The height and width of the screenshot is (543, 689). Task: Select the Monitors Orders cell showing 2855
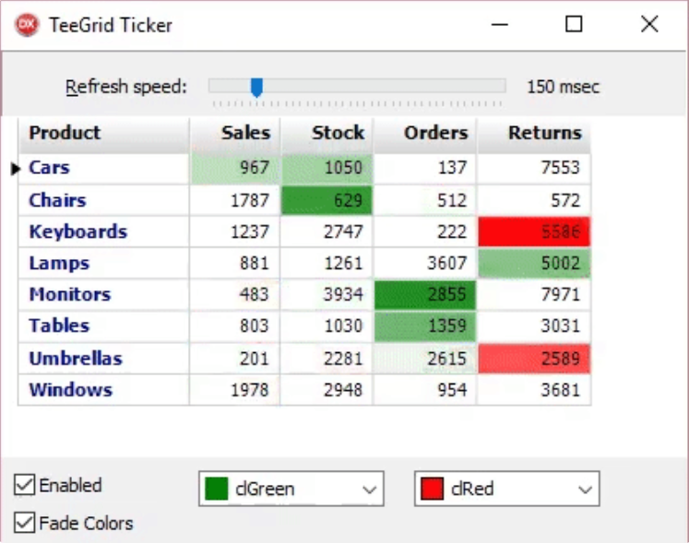[425, 295]
